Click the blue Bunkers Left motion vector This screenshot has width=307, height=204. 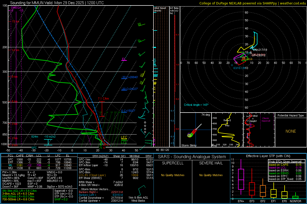[x=101, y=195]
